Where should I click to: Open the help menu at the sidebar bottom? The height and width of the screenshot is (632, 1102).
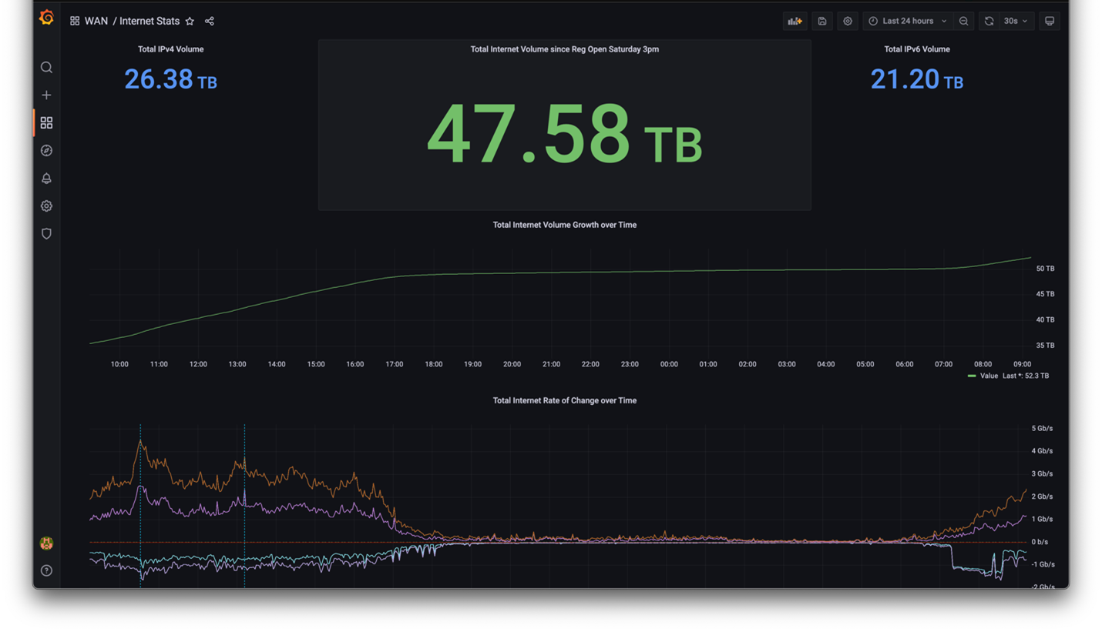pos(46,570)
